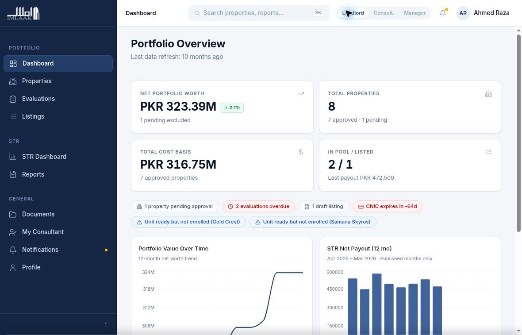Click the Reports document icon in sidebar
This screenshot has height=335, width=522.
pos(13,174)
